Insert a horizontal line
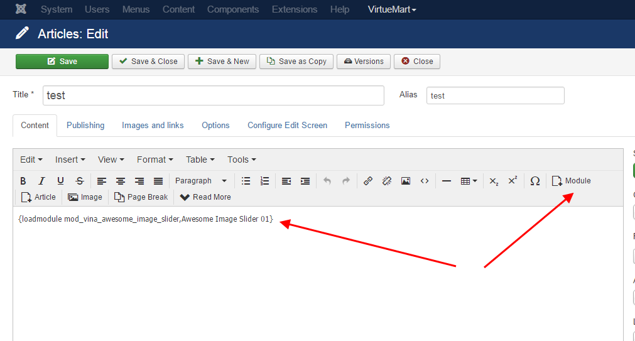This screenshot has height=341, width=635. point(447,181)
